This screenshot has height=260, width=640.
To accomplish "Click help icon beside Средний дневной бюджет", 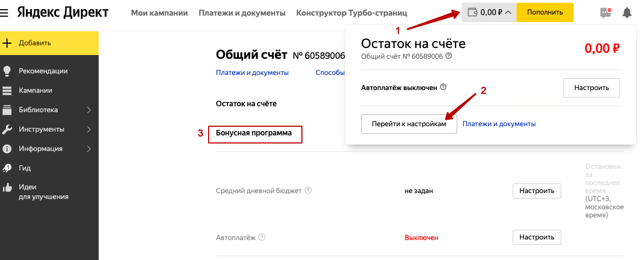I will point(308,190).
